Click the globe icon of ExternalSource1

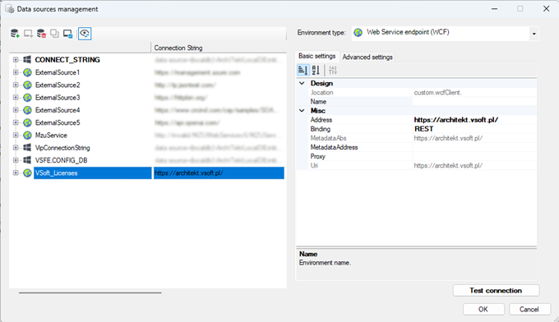pyautogui.click(x=27, y=72)
